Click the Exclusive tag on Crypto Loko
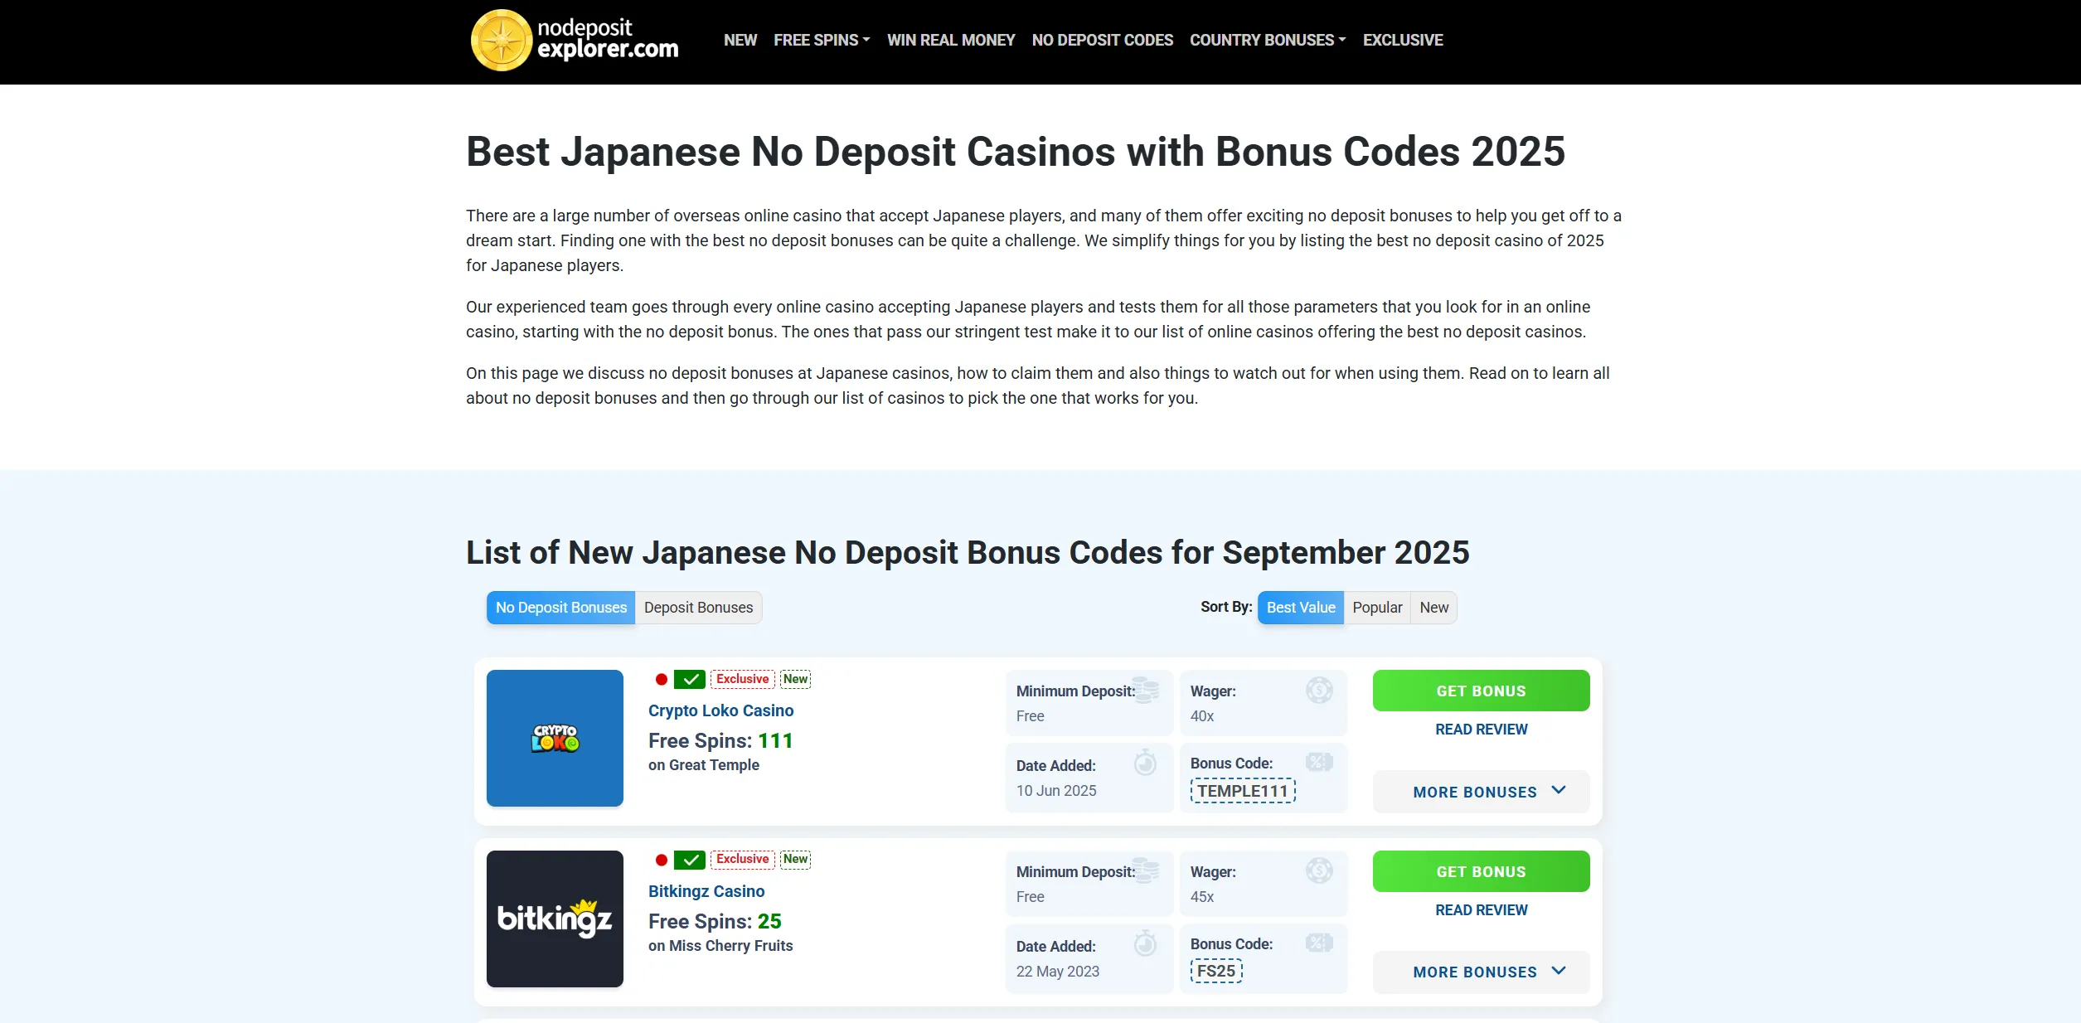This screenshot has width=2081, height=1023. [x=742, y=679]
